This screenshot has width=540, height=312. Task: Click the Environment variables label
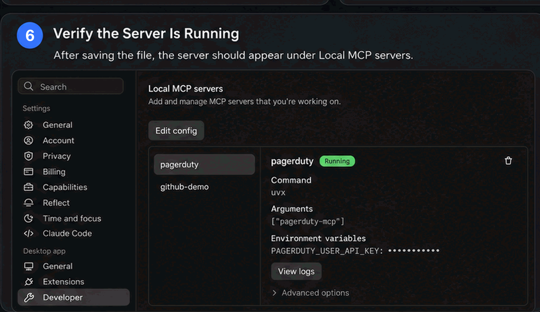pyautogui.click(x=318, y=239)
